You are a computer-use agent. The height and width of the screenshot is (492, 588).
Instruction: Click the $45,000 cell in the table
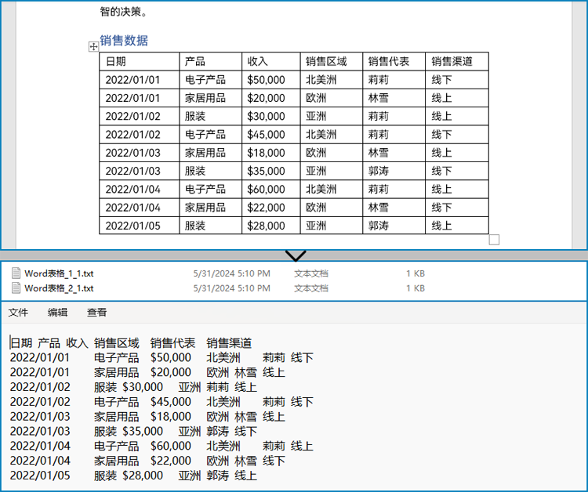pyautogui.click(x=270, y=135)
